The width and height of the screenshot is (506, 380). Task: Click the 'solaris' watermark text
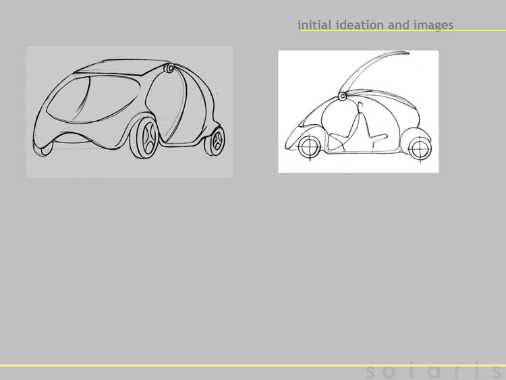point(435,372)
